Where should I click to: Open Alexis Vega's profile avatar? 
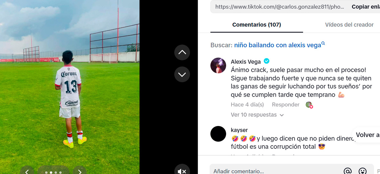(218, 66)
